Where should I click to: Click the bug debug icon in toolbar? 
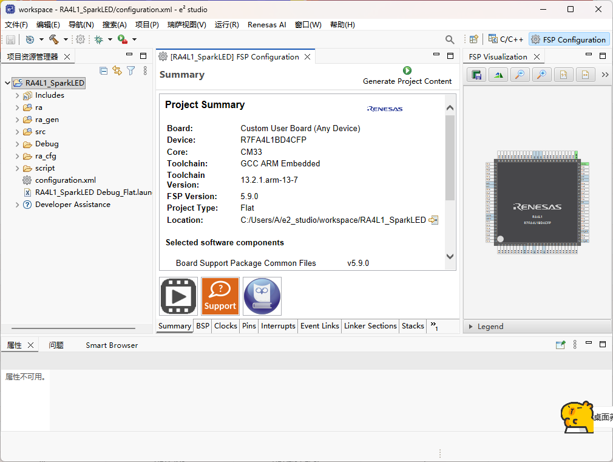(98, 39)
